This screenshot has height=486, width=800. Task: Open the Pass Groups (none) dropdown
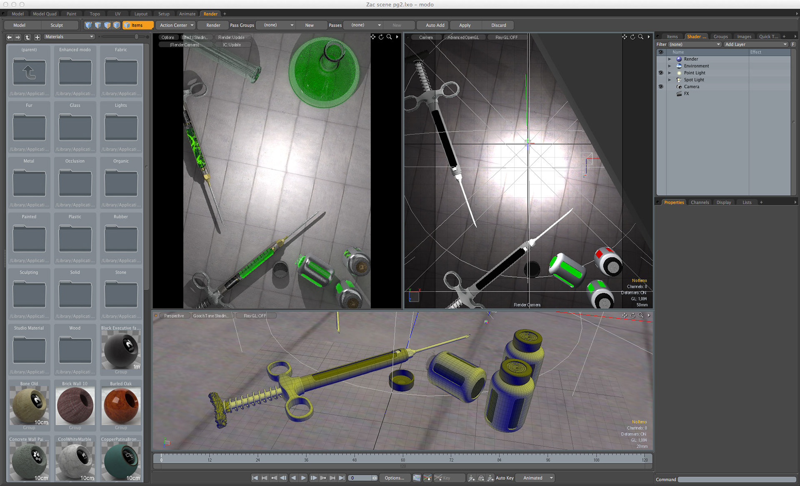point(276,25)
